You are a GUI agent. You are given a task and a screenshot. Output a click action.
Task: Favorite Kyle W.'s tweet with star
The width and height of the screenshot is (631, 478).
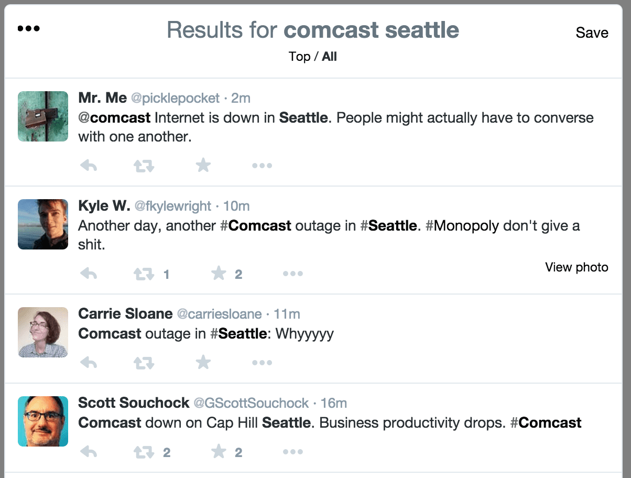[219, 274]
